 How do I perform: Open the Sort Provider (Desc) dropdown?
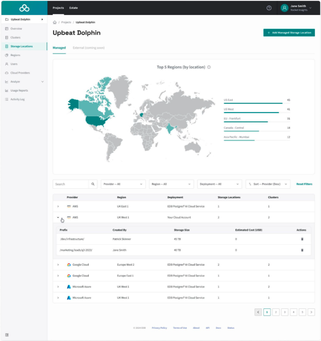tap(268, 184)
